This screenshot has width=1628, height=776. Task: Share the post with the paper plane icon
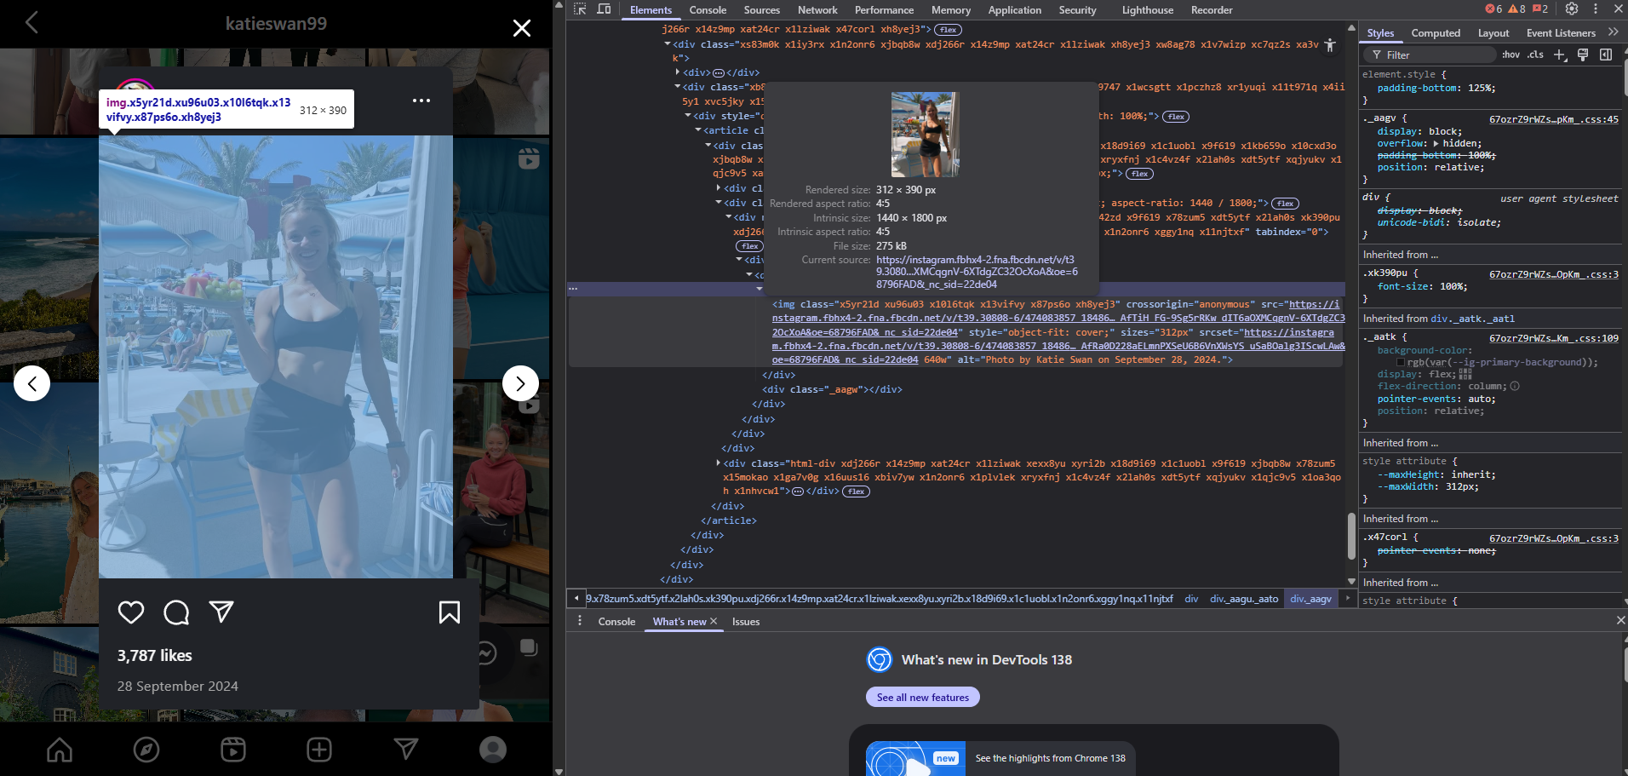pos(221,612)
